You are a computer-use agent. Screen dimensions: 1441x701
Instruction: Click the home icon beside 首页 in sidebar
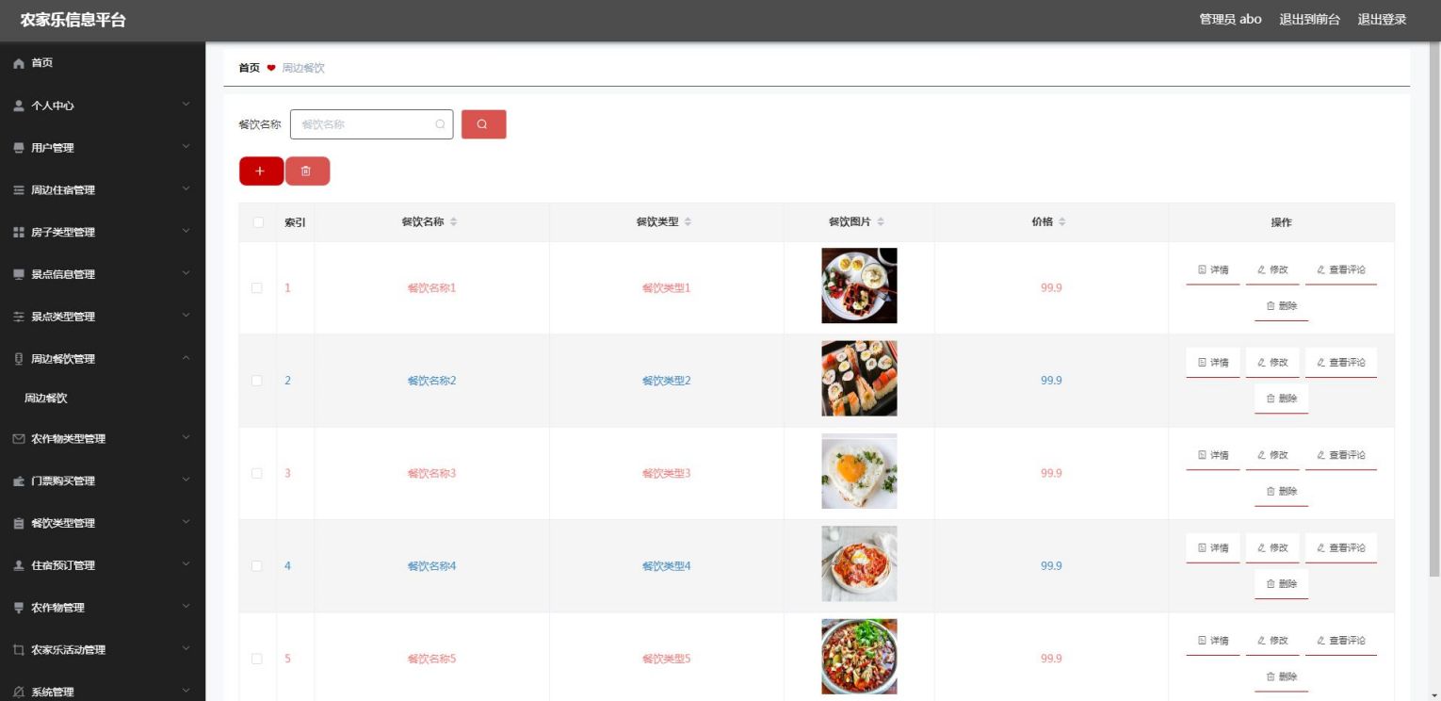point(19,63)
